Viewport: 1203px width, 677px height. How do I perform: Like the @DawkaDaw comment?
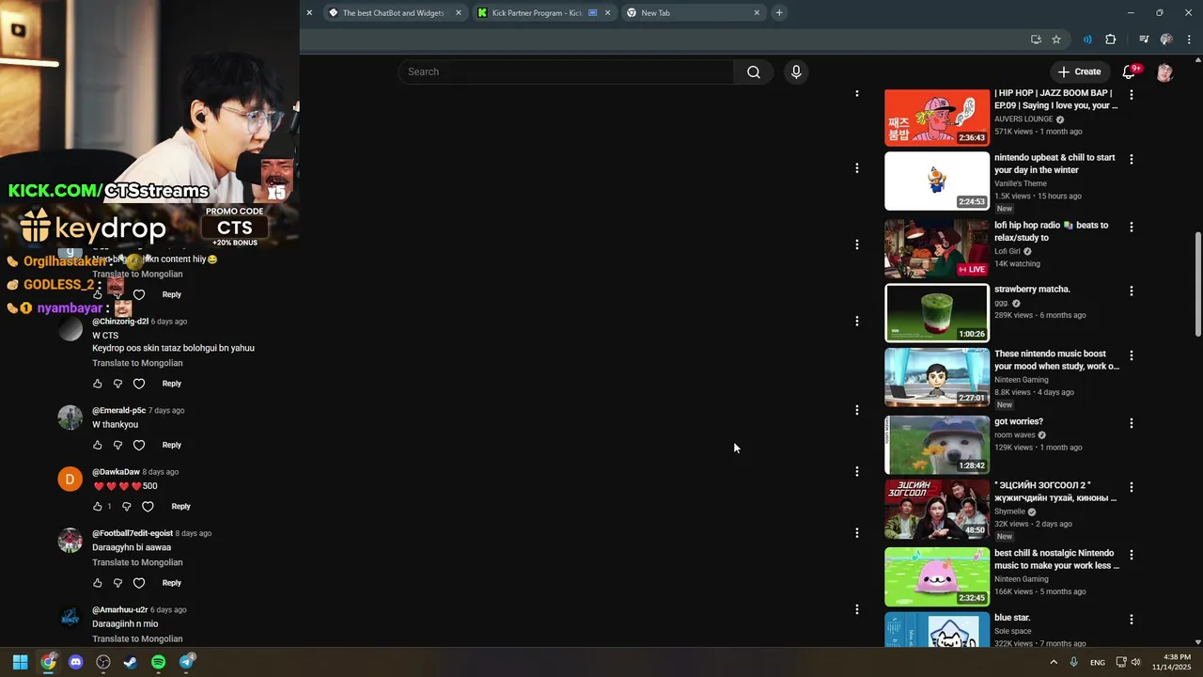[x=98, y=507]
